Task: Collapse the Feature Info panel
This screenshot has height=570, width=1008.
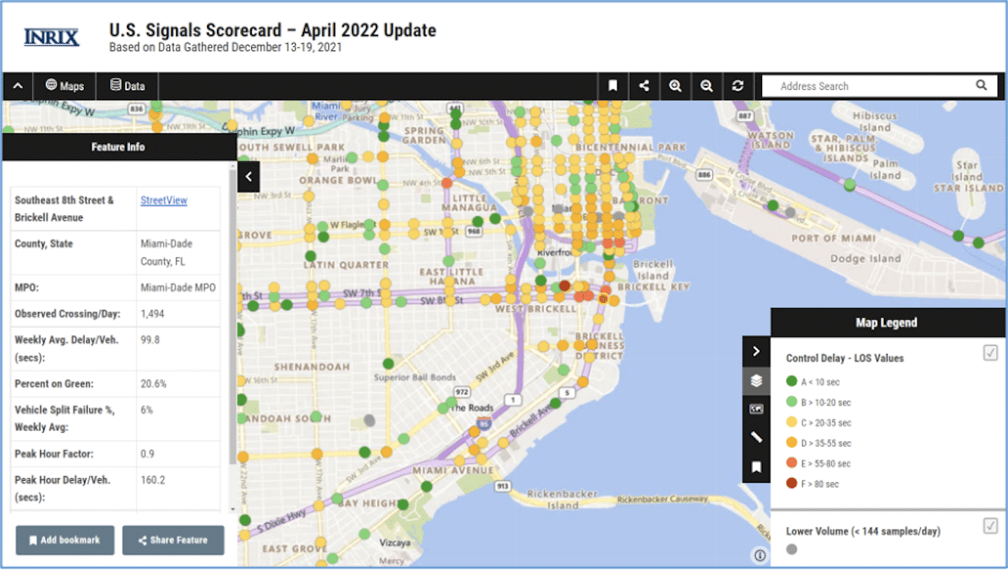Action: coord(249,177)
